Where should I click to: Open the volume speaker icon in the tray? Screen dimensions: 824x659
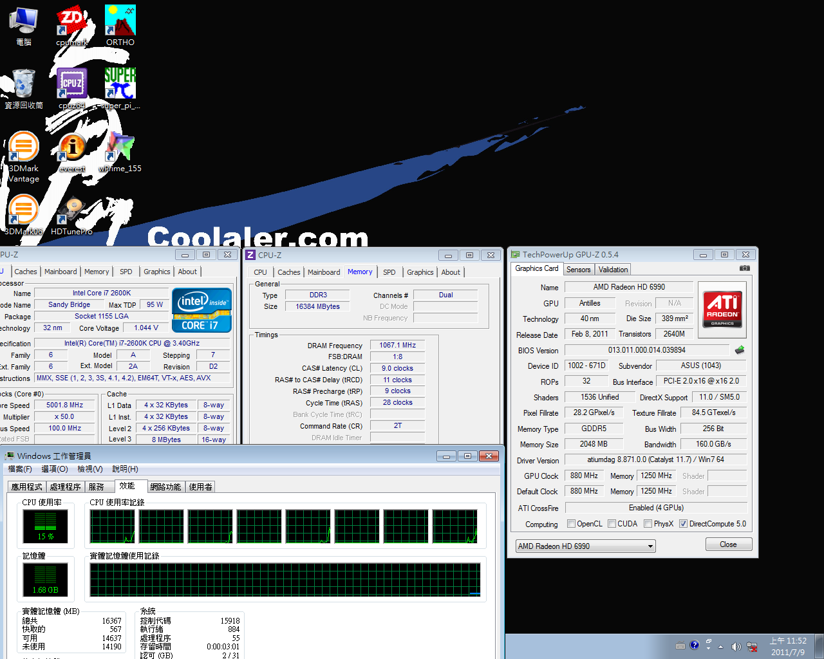(x=736, y=646)
